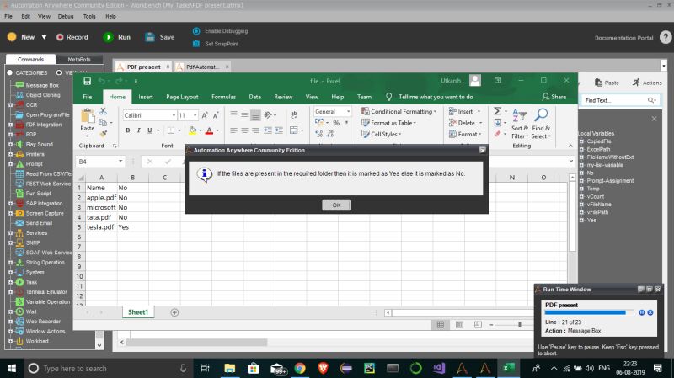Open Excel Review ribbon tab
674x378 pixels.
283,97
